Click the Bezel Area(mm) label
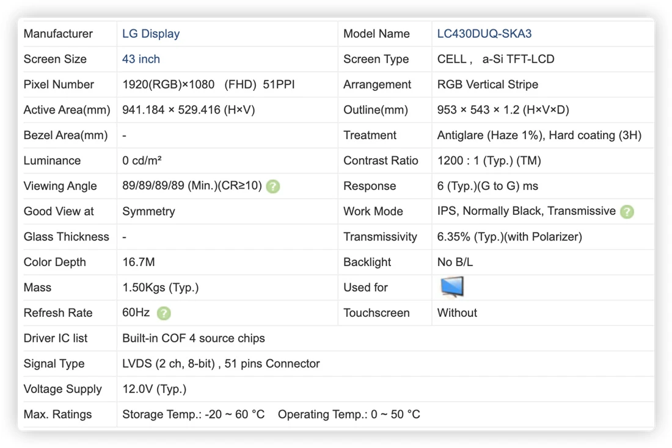This screenshot has width=672, height=448. (65, 135)
